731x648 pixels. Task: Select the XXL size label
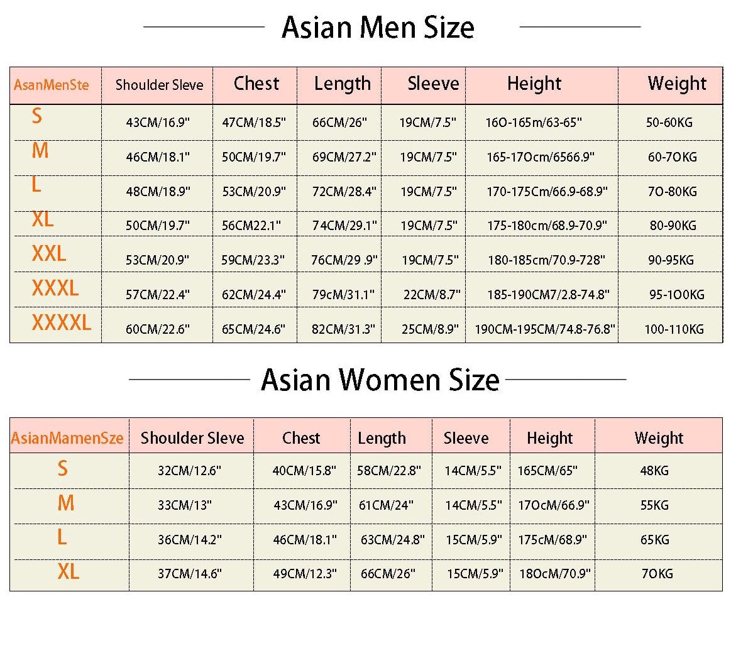[49, 253]
